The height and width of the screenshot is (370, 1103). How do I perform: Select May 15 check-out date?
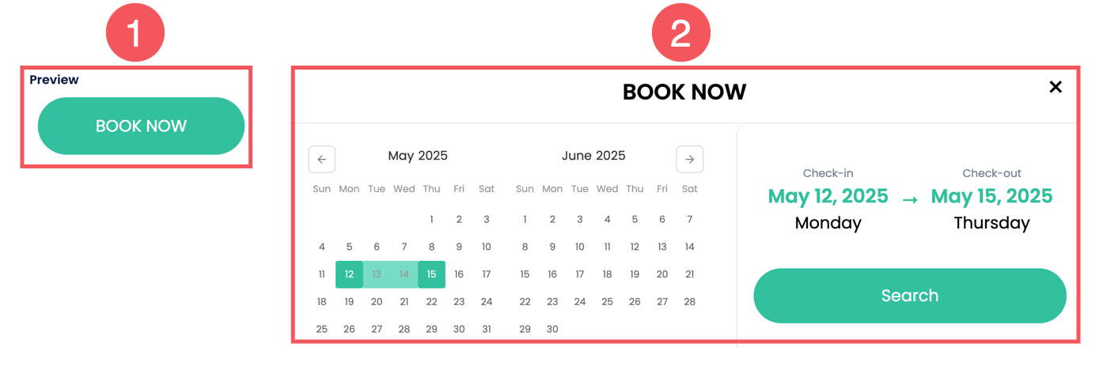(431, 274)
